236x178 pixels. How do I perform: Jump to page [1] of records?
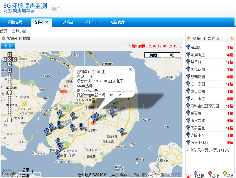pyautogui.click(x=221, y=150)
